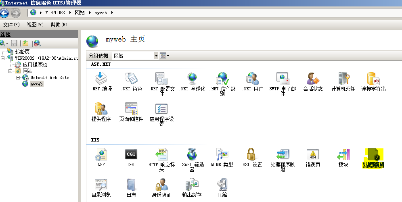Viewport: 402px width, 202px height.
Task: Open the 视图(V) menu
Action: click(35, 25)
